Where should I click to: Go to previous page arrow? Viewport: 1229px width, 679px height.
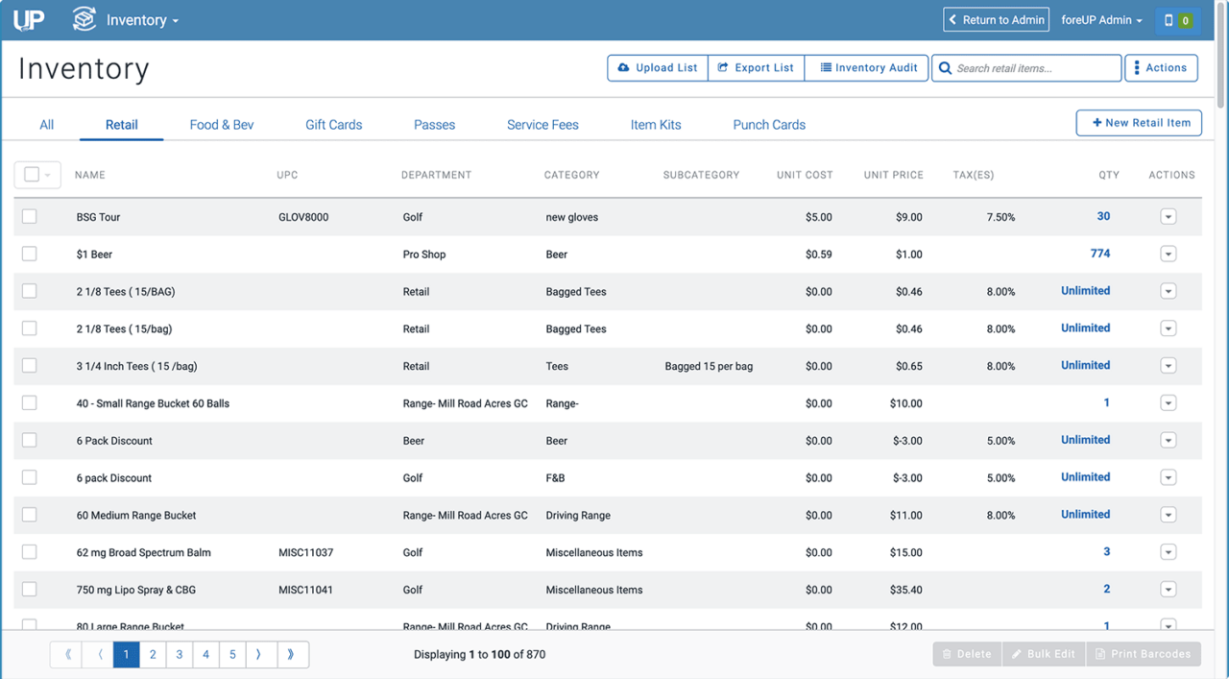pos(100,655)
